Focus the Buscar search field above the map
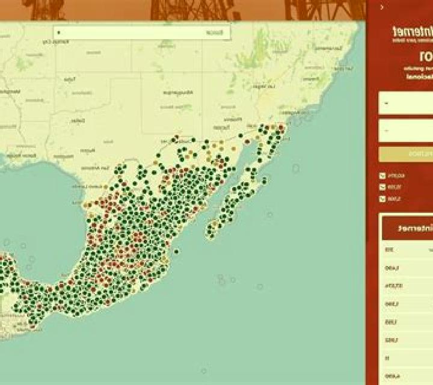The width and height of the screenshot is (433, 385). point(142,32)
